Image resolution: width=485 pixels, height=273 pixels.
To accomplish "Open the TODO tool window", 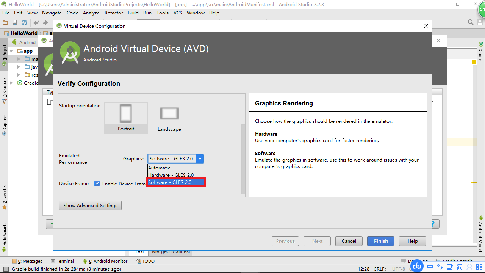I will tap(145, 261).
